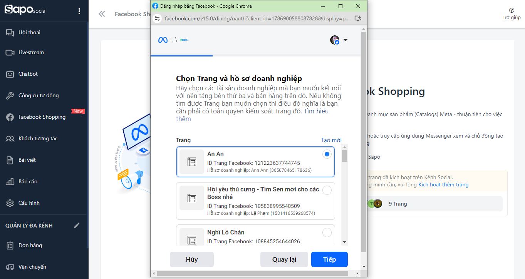
Task: Open the Trợ giúp help icon
Action: 512,10
